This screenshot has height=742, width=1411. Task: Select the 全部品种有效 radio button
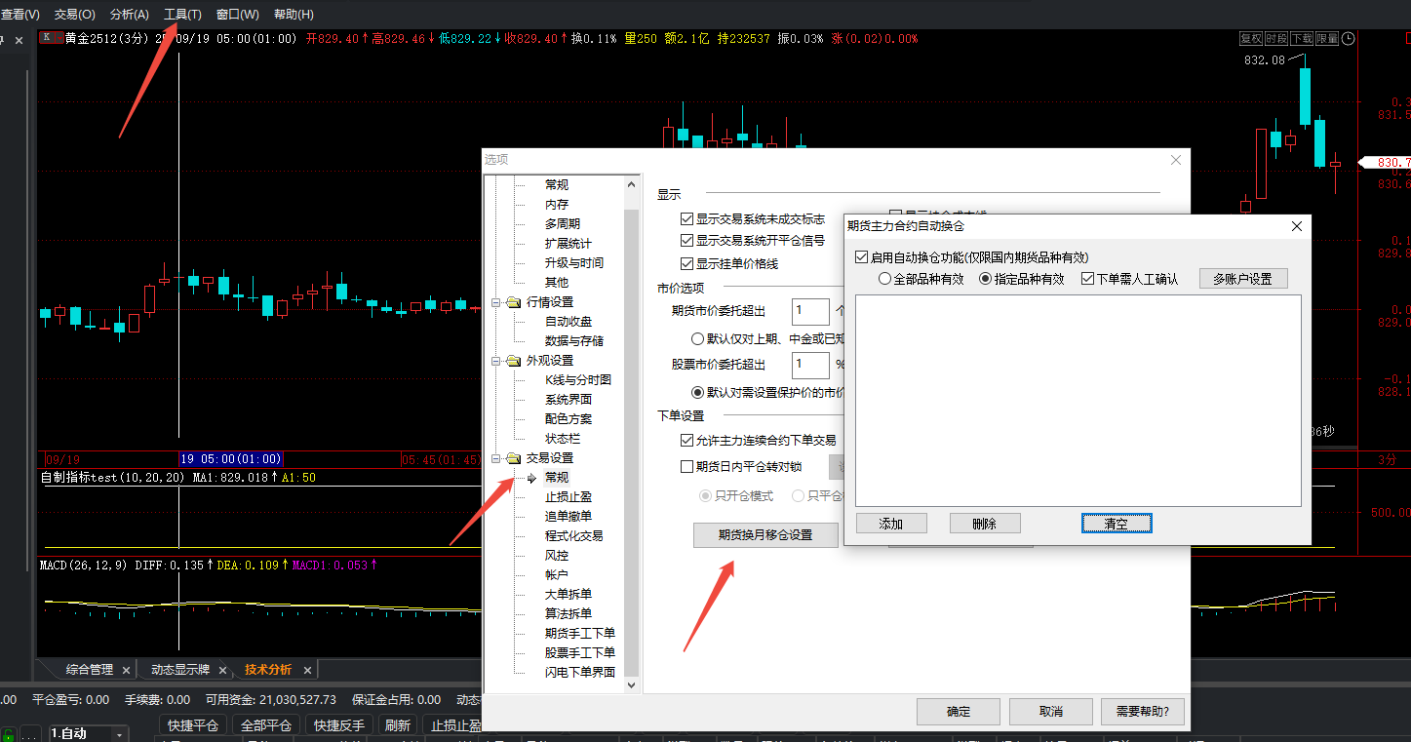tap(884, 279)
